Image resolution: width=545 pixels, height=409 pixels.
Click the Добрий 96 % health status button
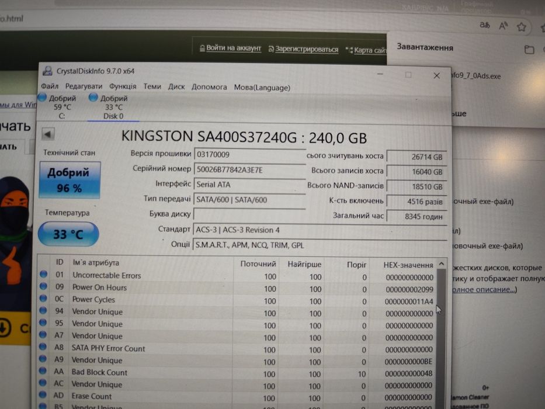tap(70, 180)
